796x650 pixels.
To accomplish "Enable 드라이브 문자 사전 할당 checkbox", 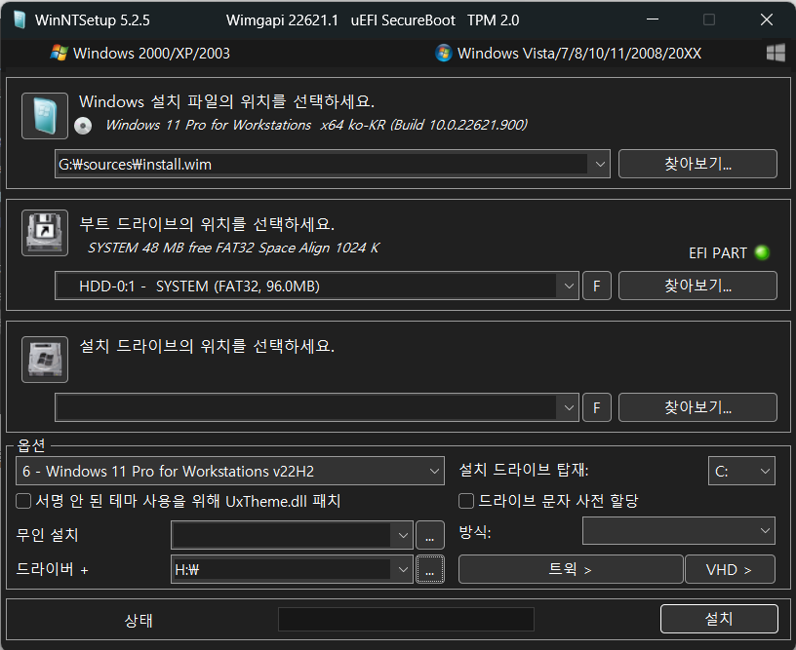I will (x=466, y=501).
